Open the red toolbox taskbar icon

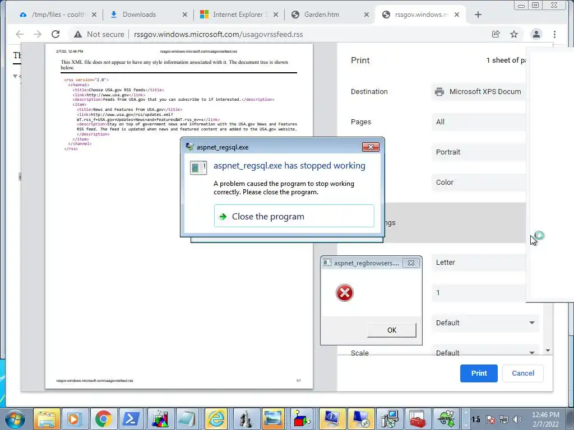pyautogui.click(x=417, y=419)
